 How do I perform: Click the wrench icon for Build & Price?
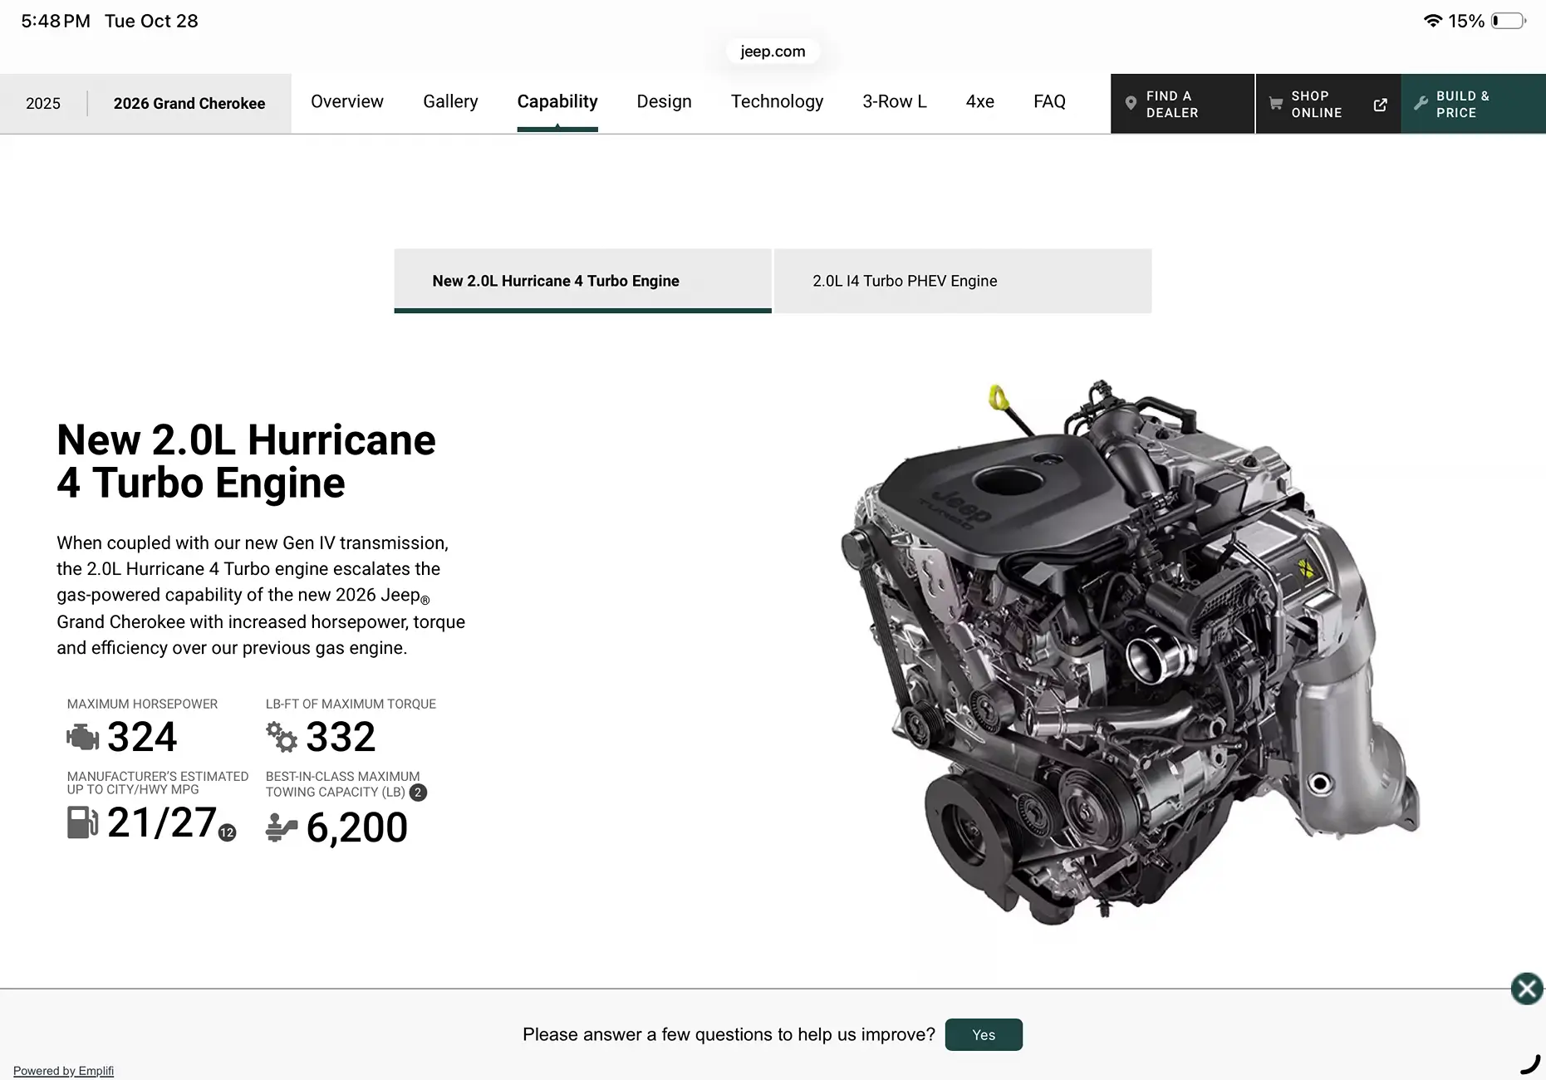[1421, 104]
